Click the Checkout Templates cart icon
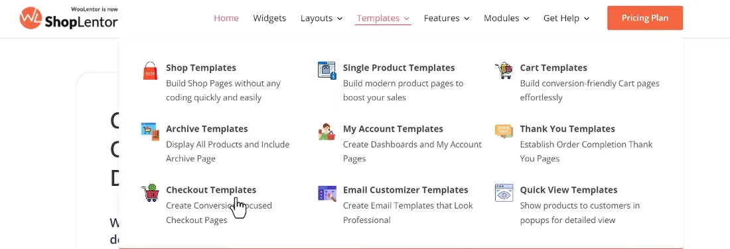730x249 pixels. [x=150, y=193]
